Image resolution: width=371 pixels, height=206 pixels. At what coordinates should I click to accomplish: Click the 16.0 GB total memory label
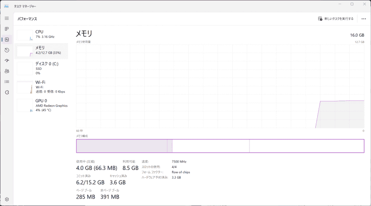[357, 35]
